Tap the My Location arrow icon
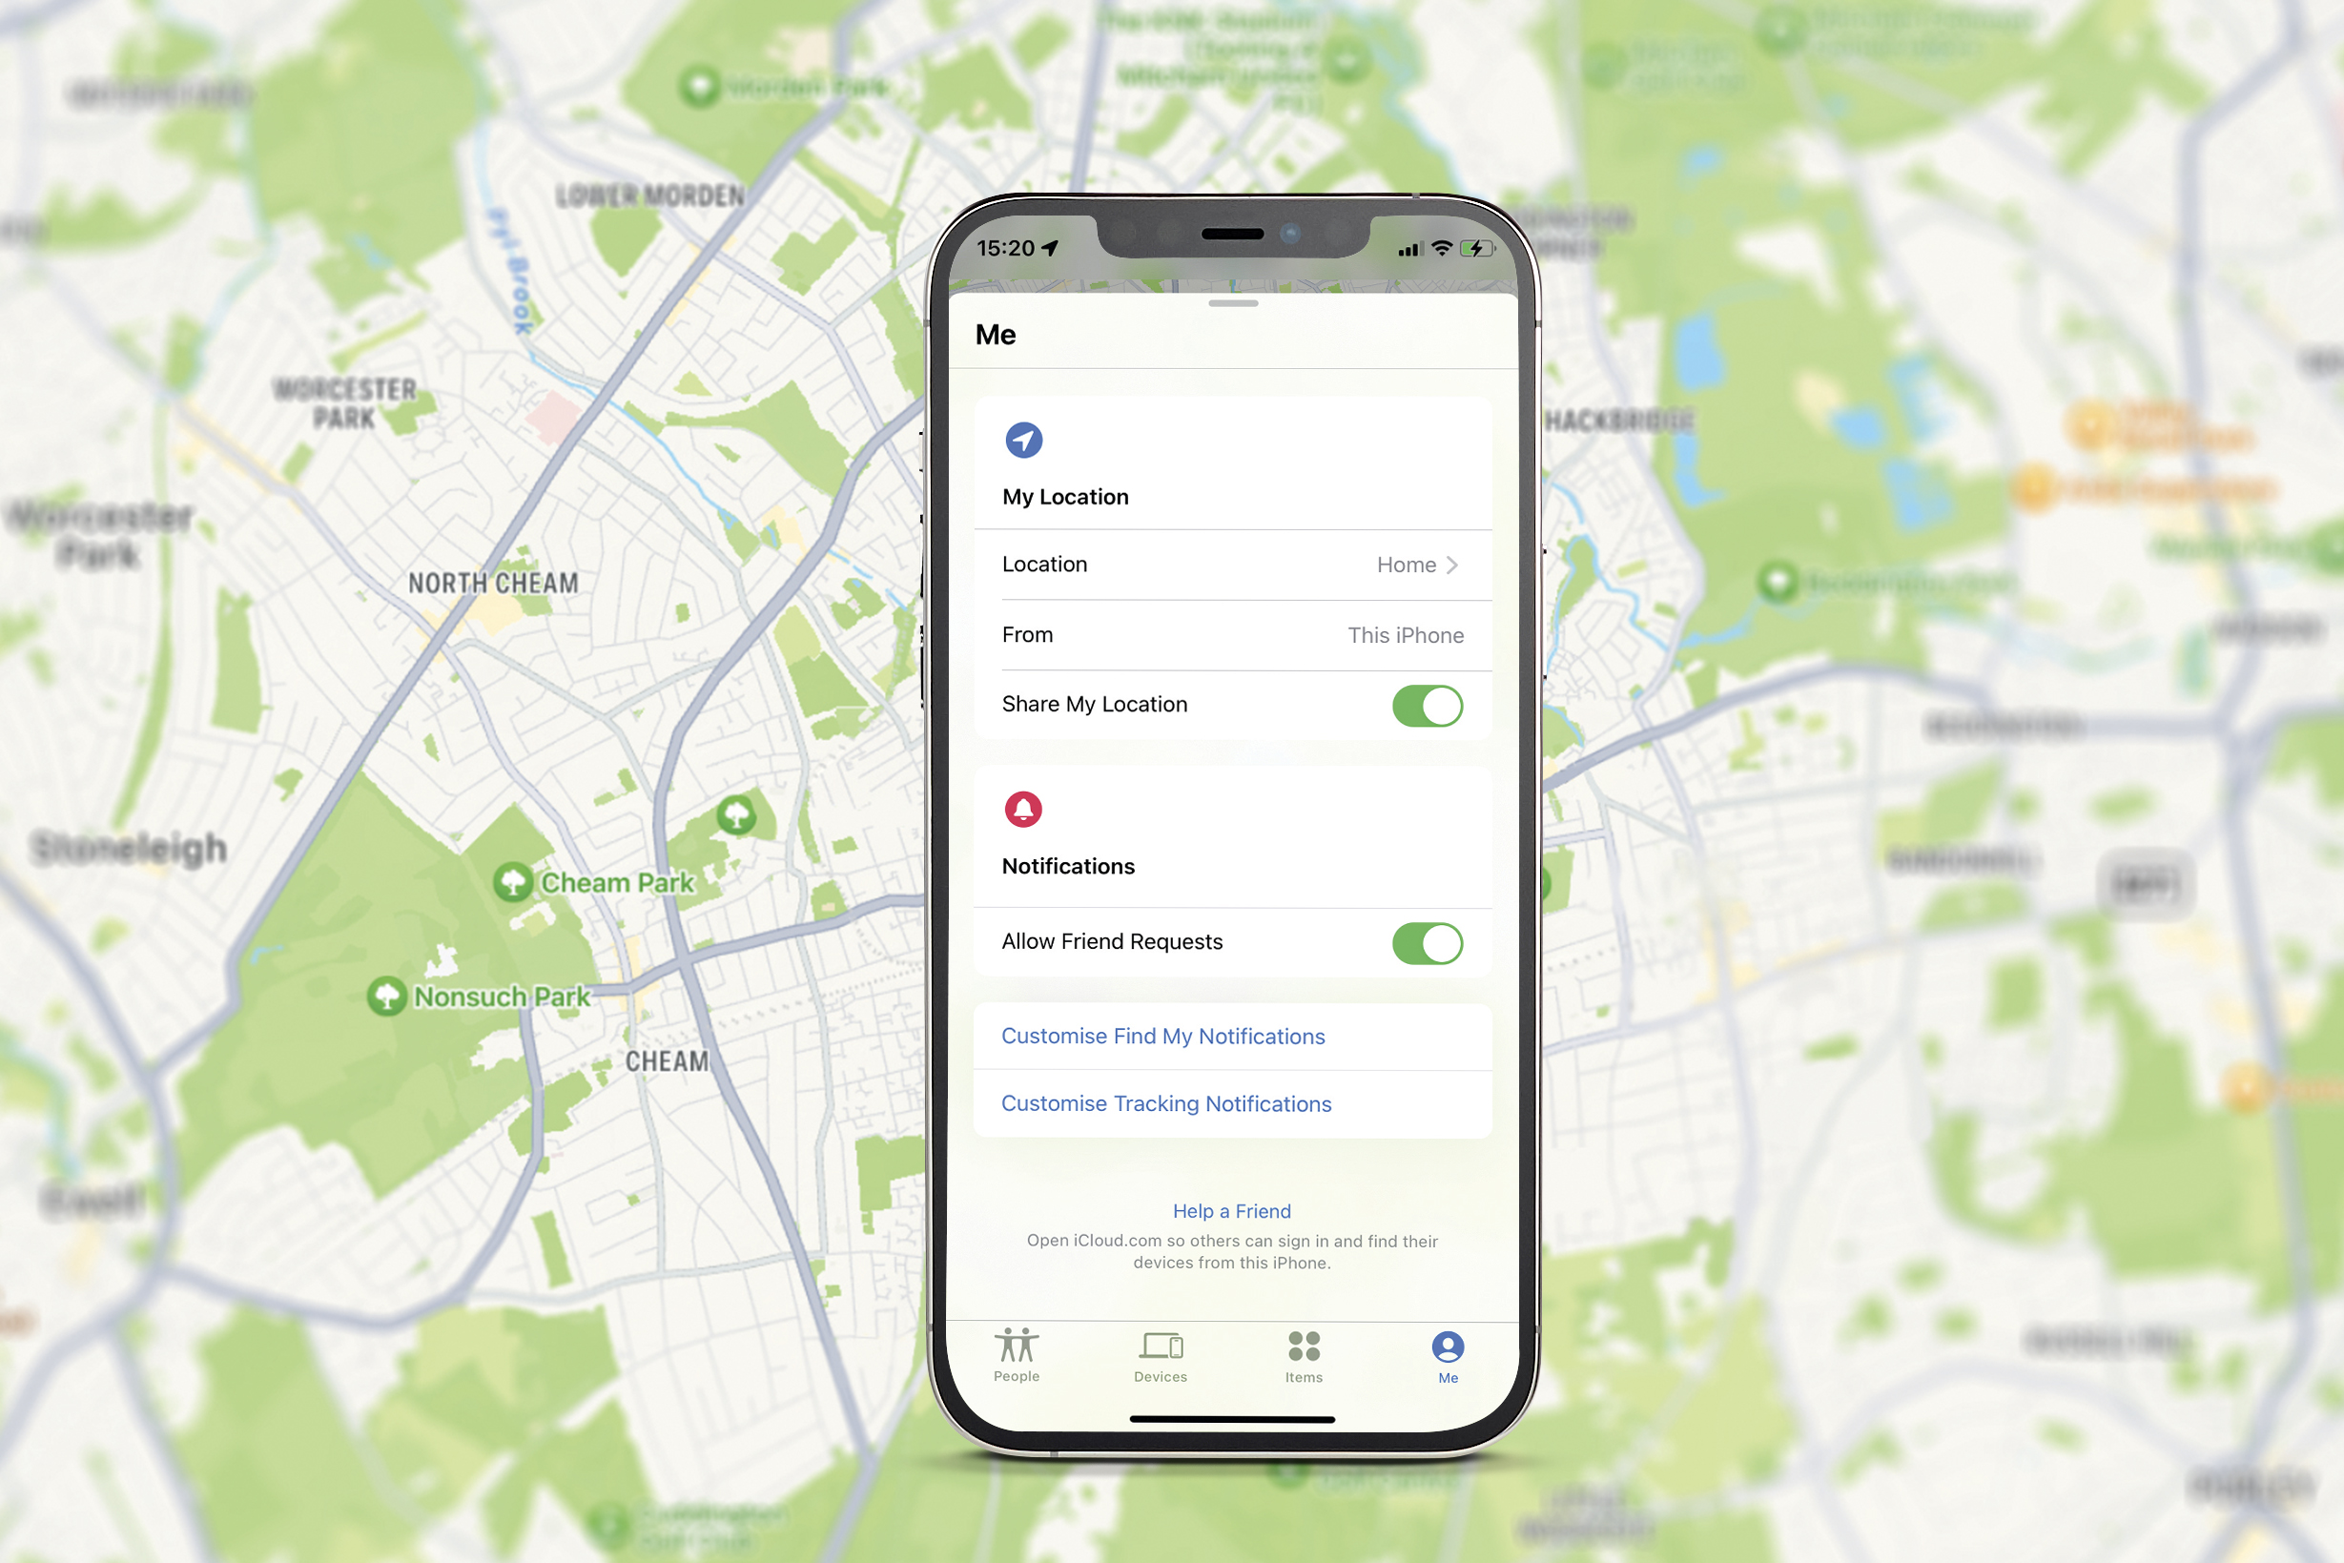 click(x=1022, y=440)
